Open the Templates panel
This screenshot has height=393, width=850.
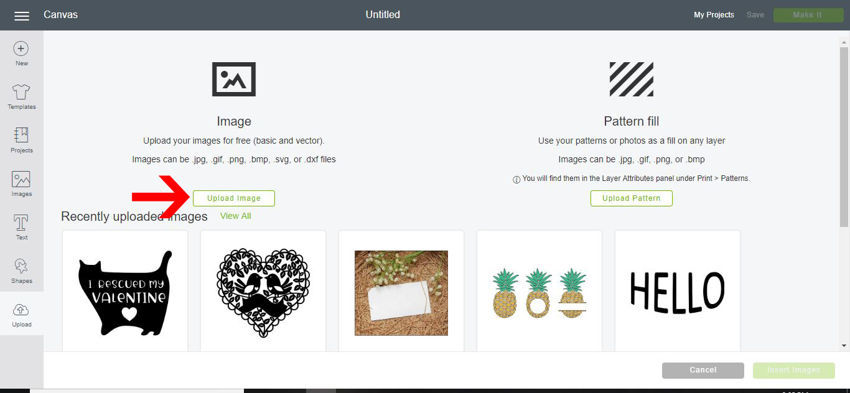(x=21, y=97)
